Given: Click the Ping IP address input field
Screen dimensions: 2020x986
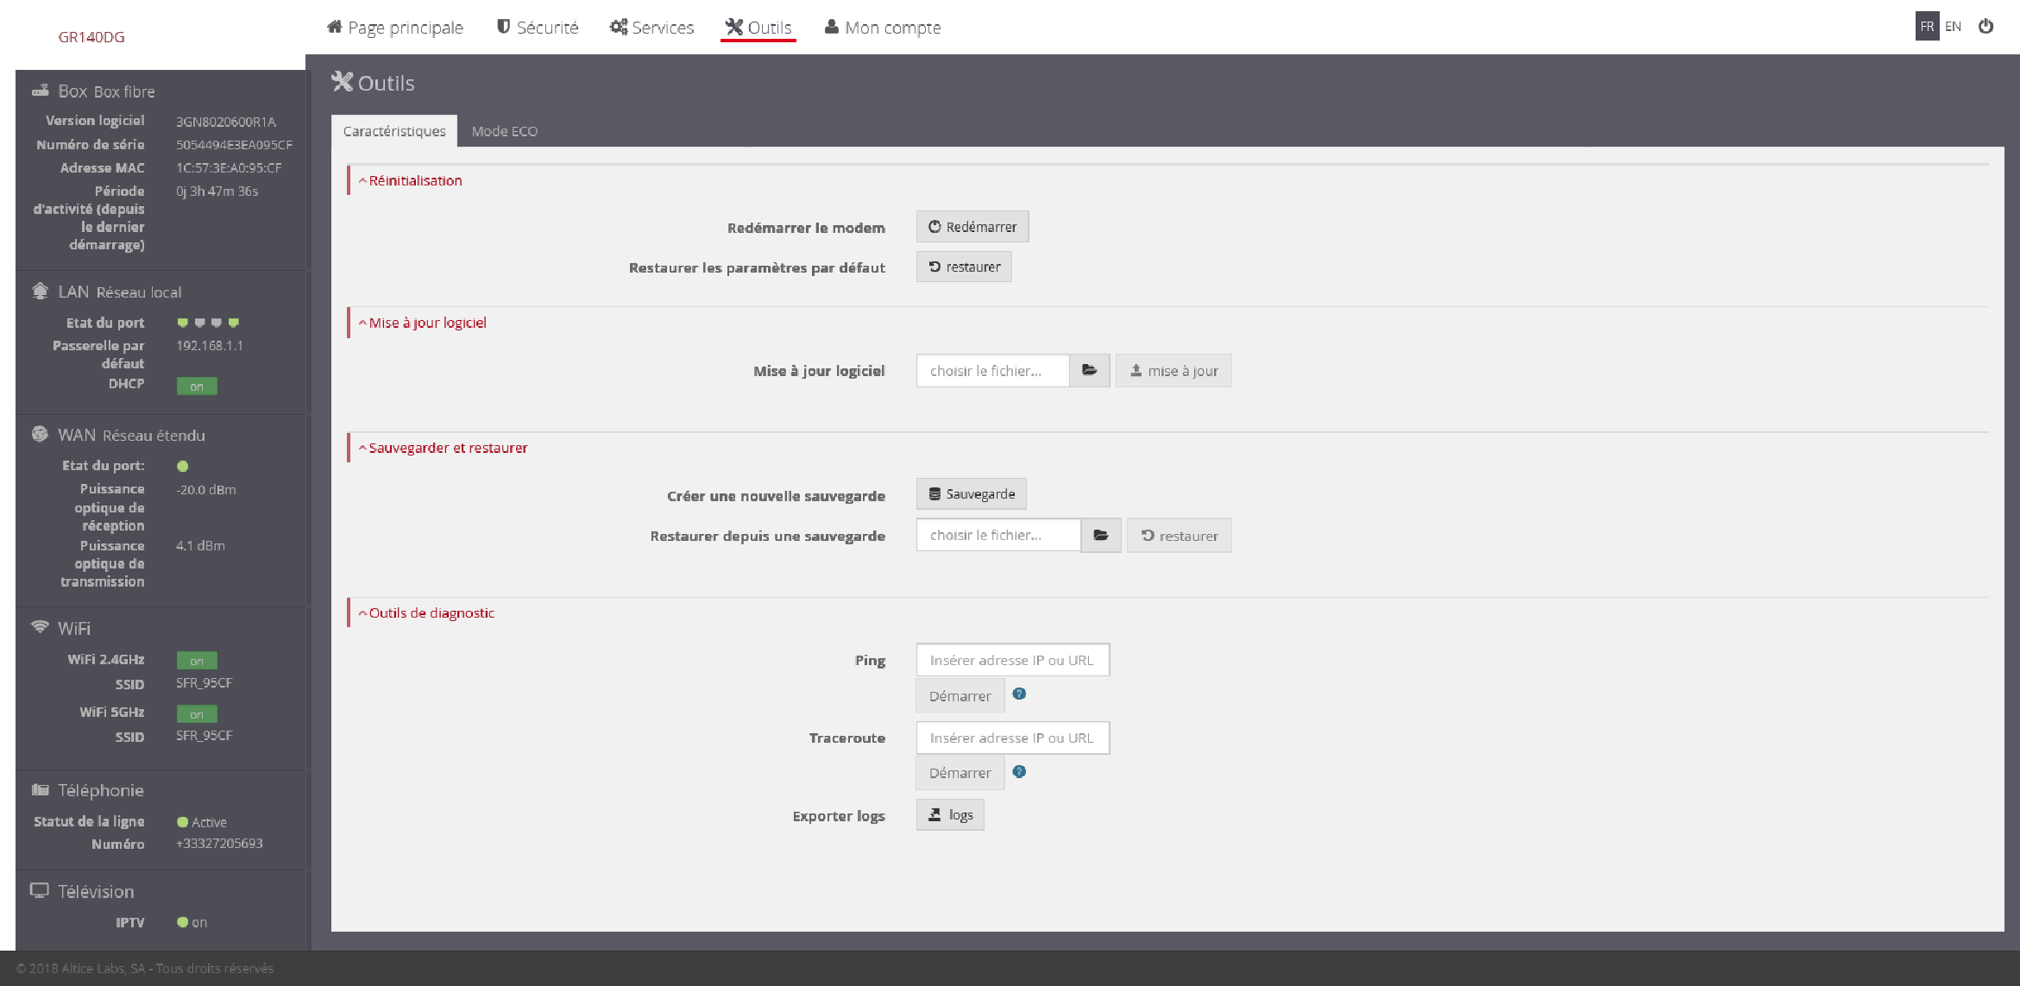Looking at the screenshot, I should (x=1012, y=659).
